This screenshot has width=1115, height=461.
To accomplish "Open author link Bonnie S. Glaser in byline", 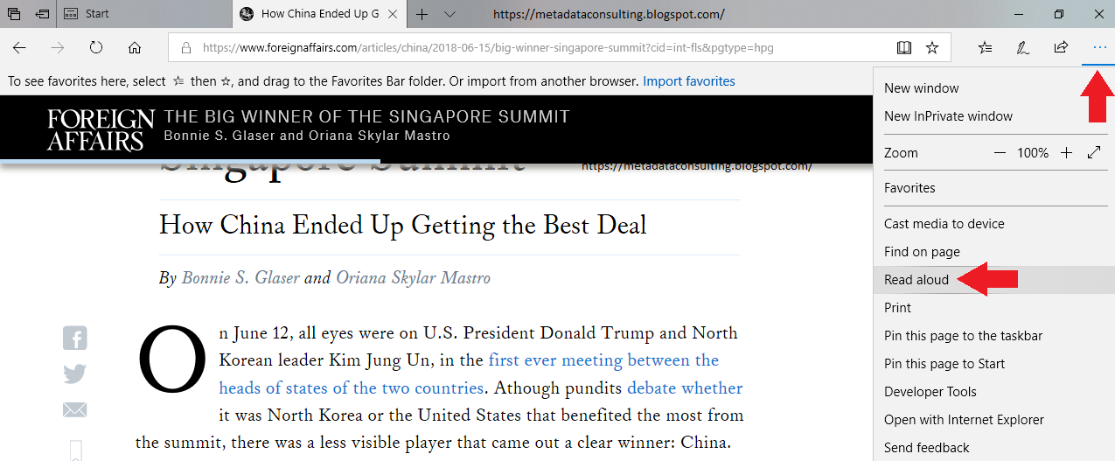I will coord(240,279).
